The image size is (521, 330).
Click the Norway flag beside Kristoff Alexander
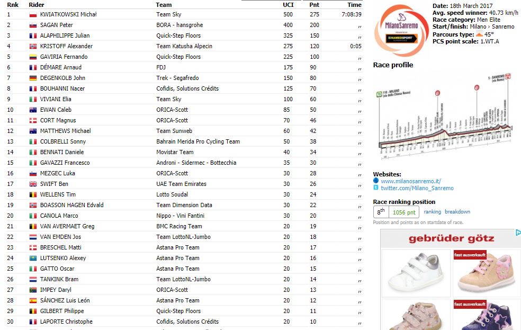pos(33,47)
